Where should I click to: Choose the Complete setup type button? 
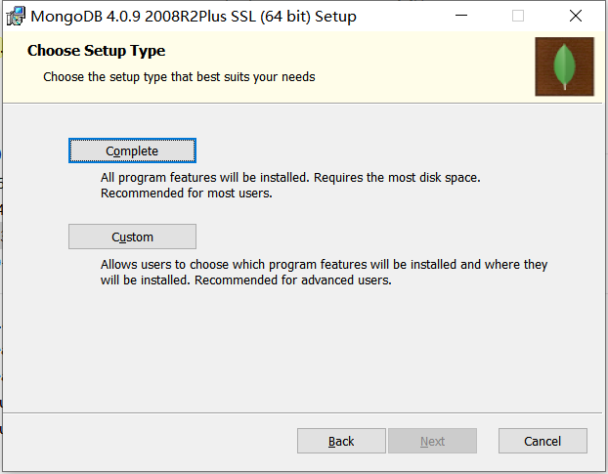click(x=132, y=151)
